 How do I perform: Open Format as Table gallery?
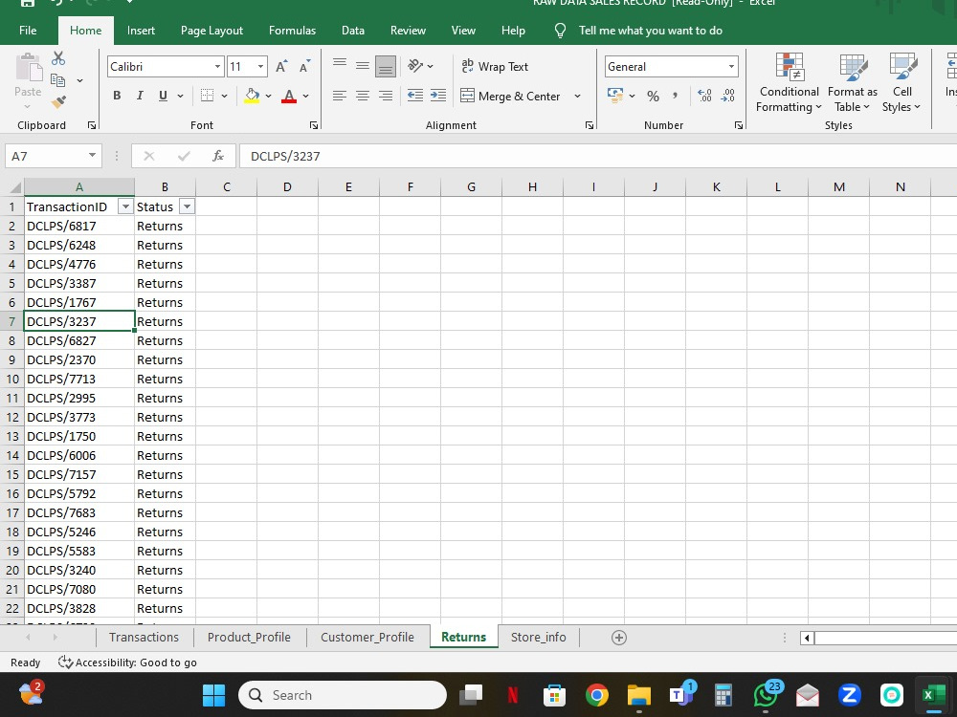[852, 83]
